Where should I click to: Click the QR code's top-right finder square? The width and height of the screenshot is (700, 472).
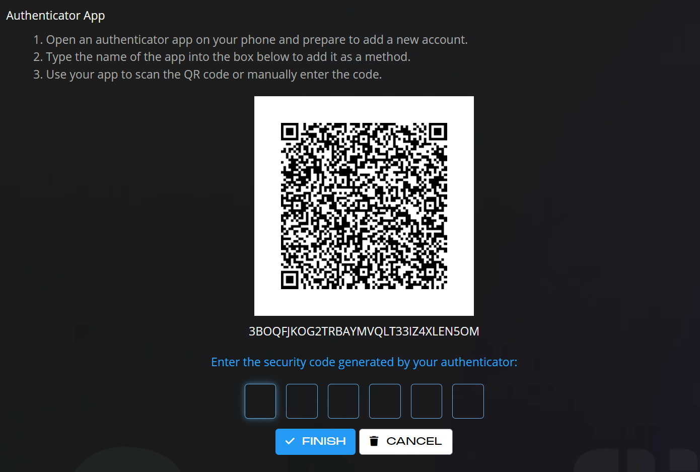click(438, 132)
